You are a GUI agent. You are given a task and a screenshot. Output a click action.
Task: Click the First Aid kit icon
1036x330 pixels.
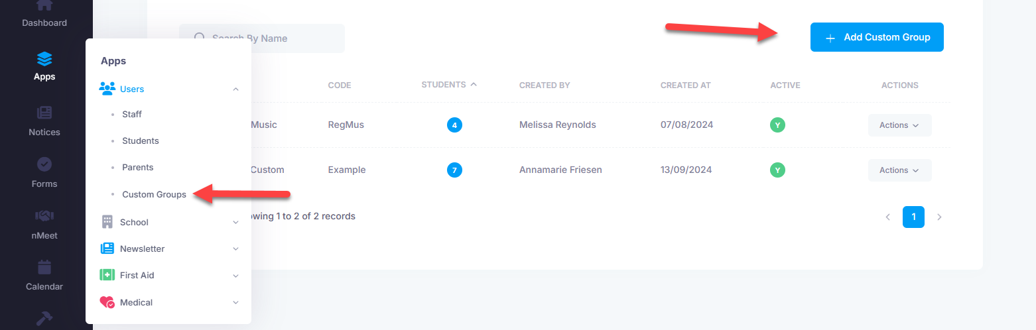coord(107,275)
